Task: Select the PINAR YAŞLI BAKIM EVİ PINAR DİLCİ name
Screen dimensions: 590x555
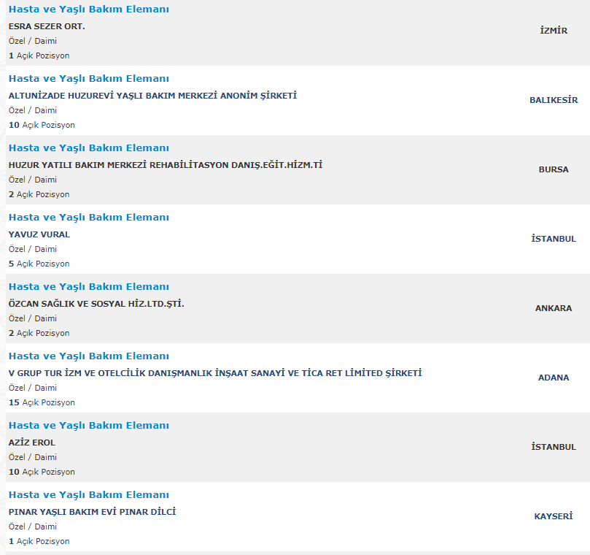Action: pyautogui.click(x=92, y=512)
